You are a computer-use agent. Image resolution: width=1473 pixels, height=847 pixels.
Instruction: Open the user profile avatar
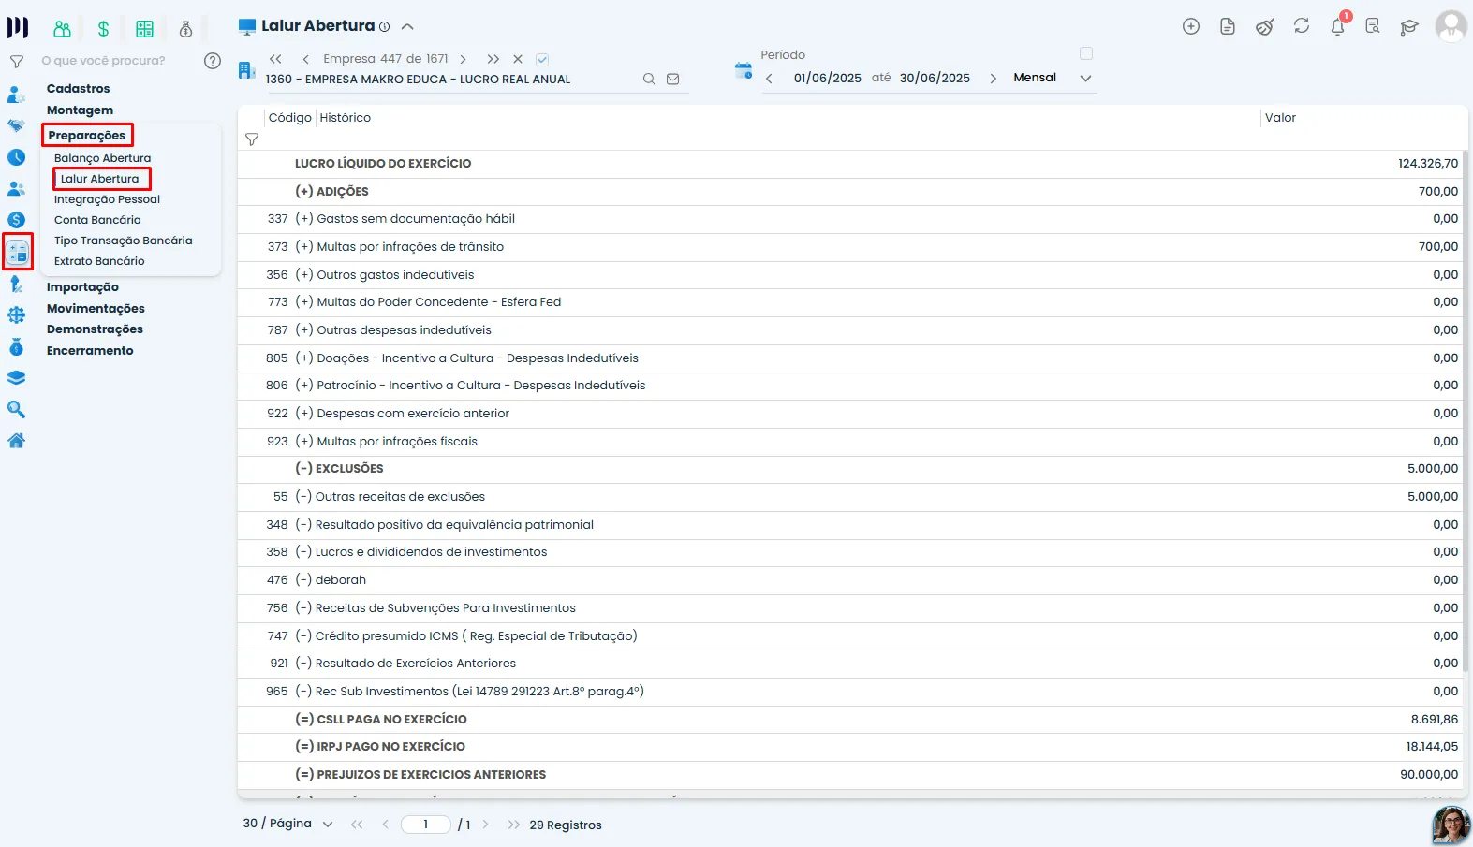click(1451, 26)
